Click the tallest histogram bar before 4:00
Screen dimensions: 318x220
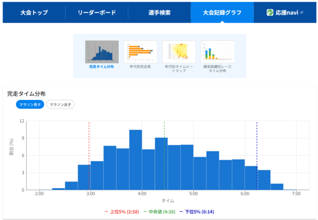pyautogui.click(x=136, y=159)
